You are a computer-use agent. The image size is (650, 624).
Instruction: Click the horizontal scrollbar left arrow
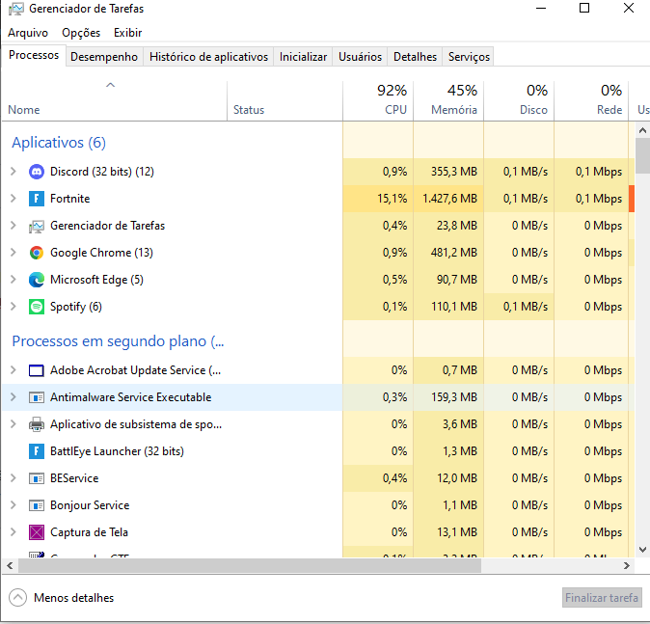(10, 565)
